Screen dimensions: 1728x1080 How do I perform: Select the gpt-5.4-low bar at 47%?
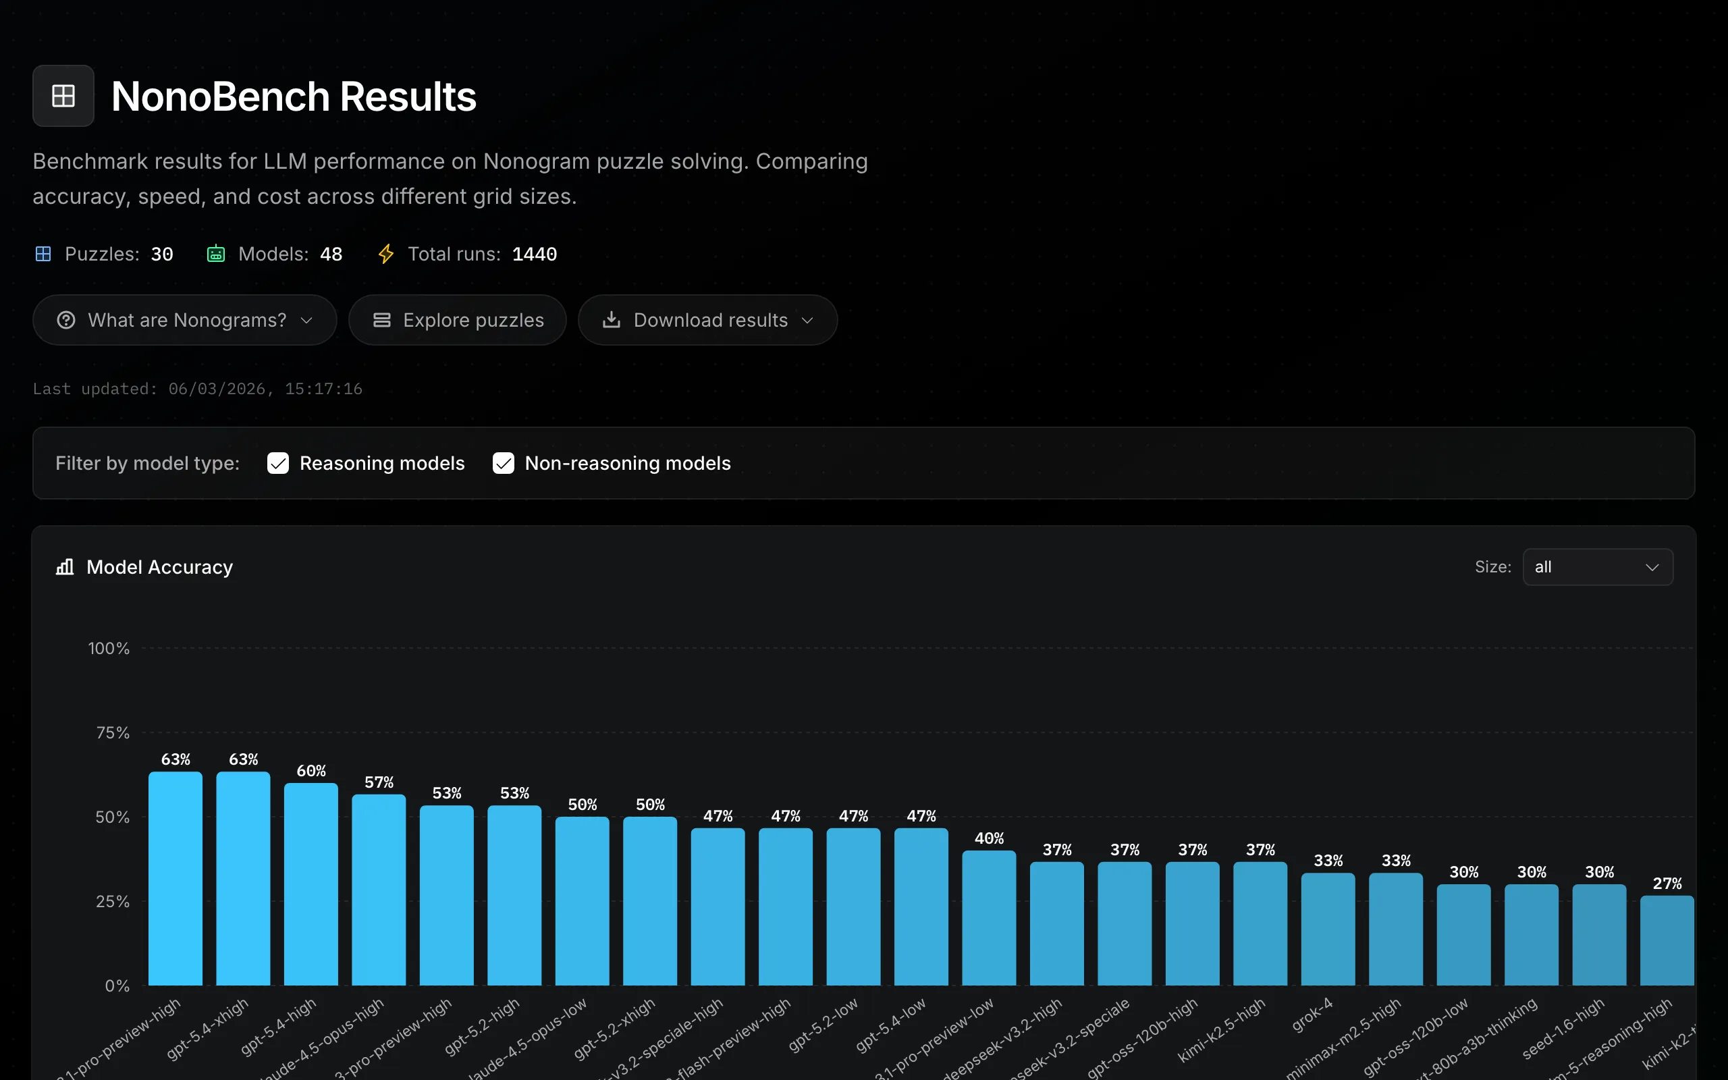tap(922, 907)
